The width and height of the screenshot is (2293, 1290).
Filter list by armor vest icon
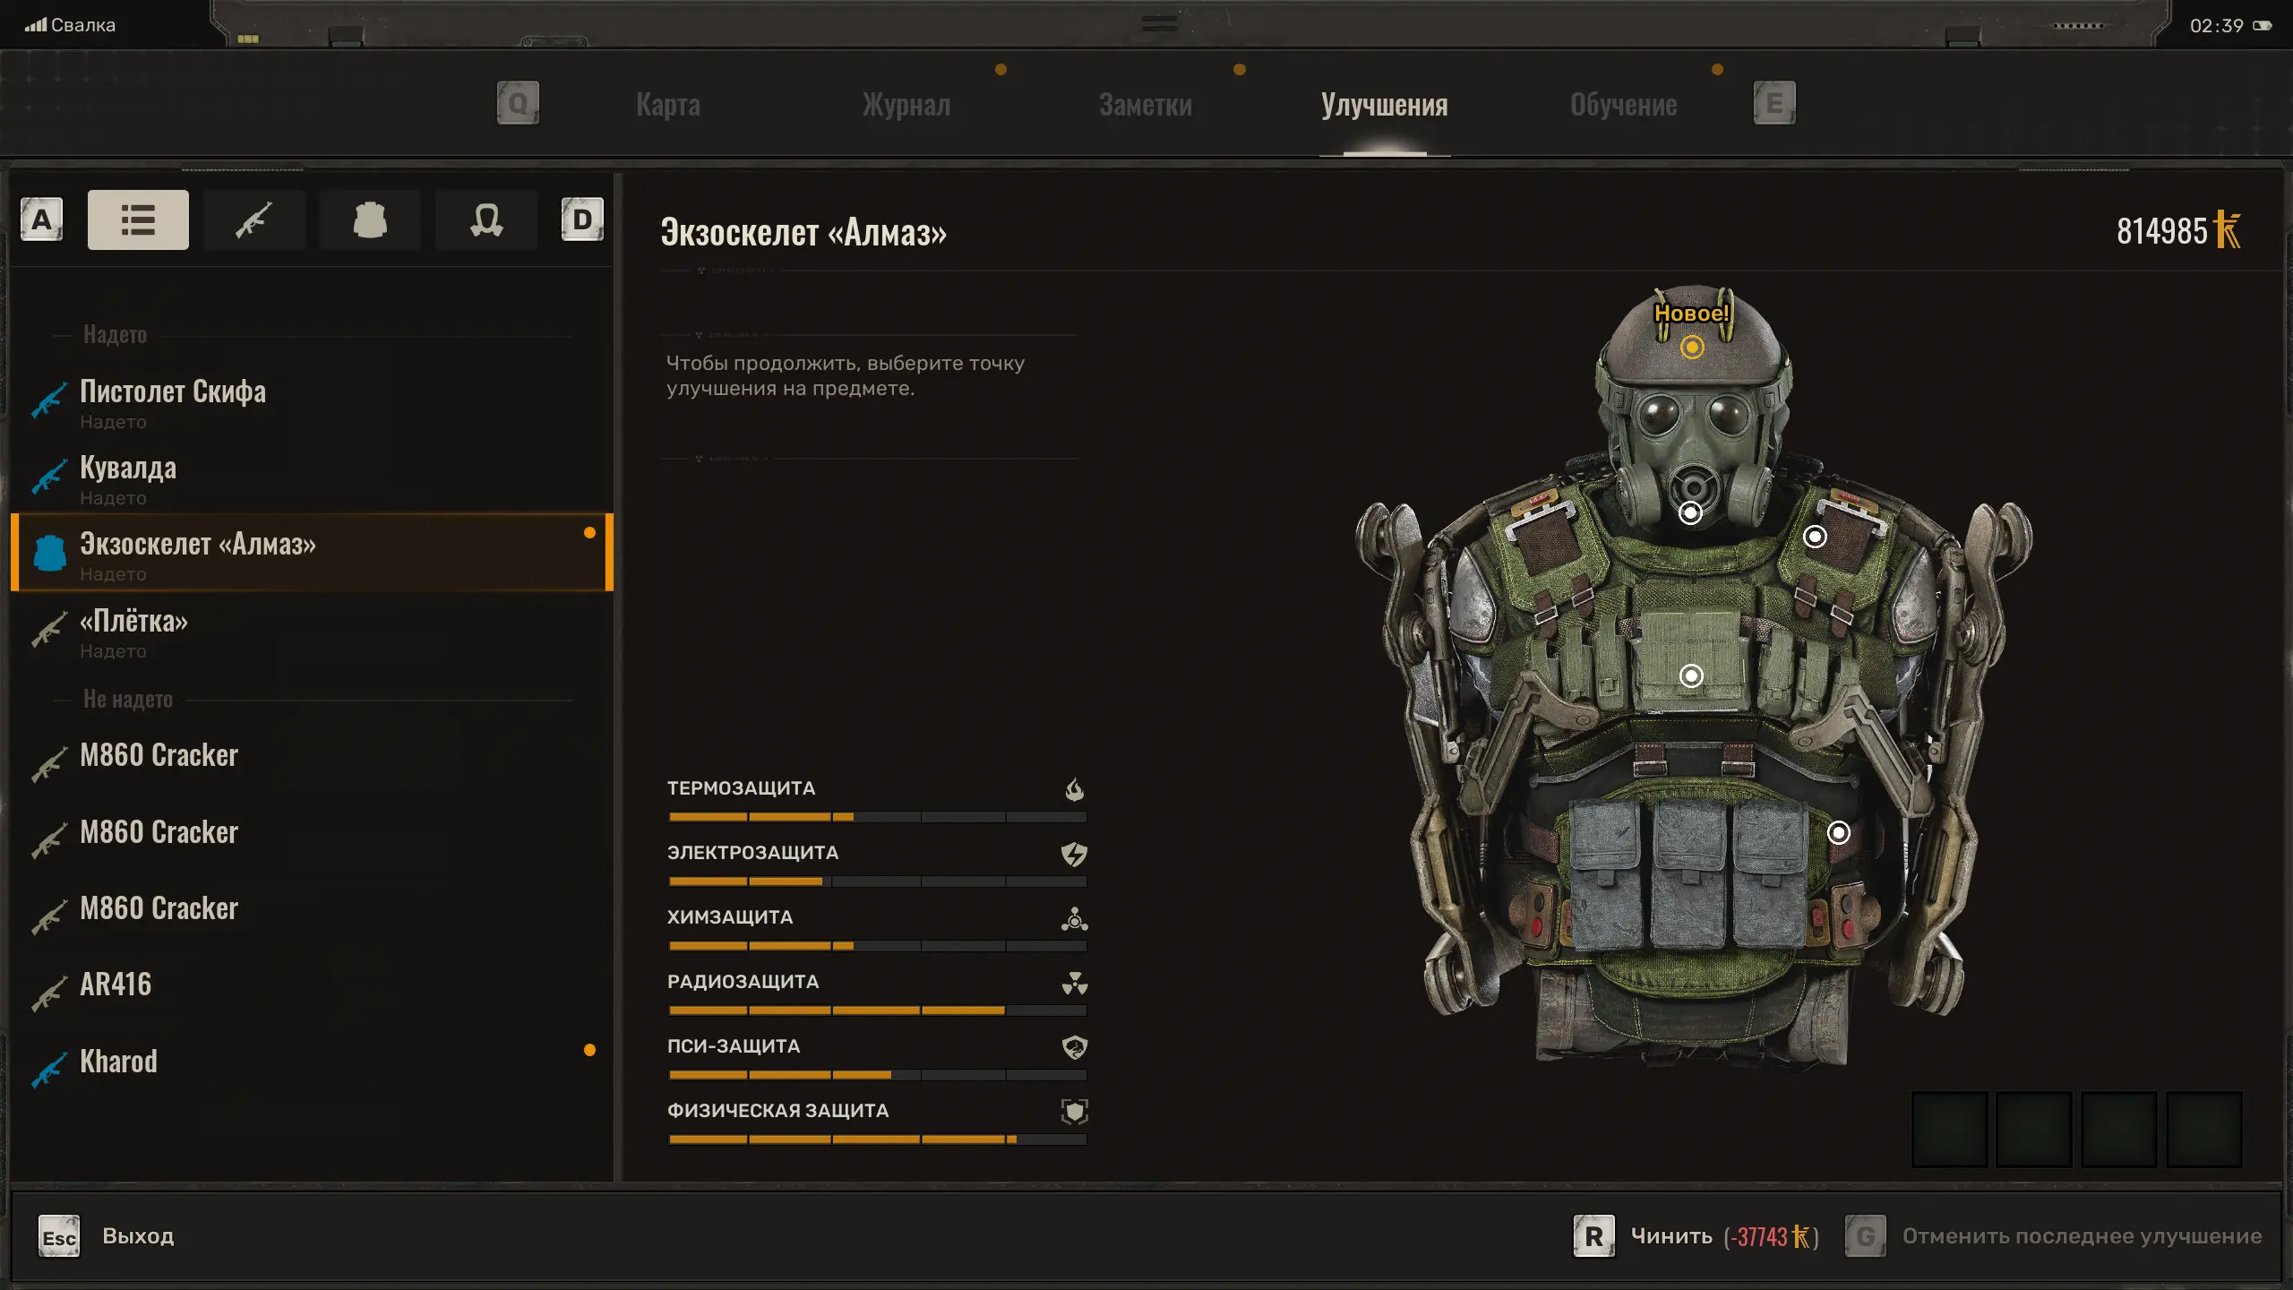point(370,219)
